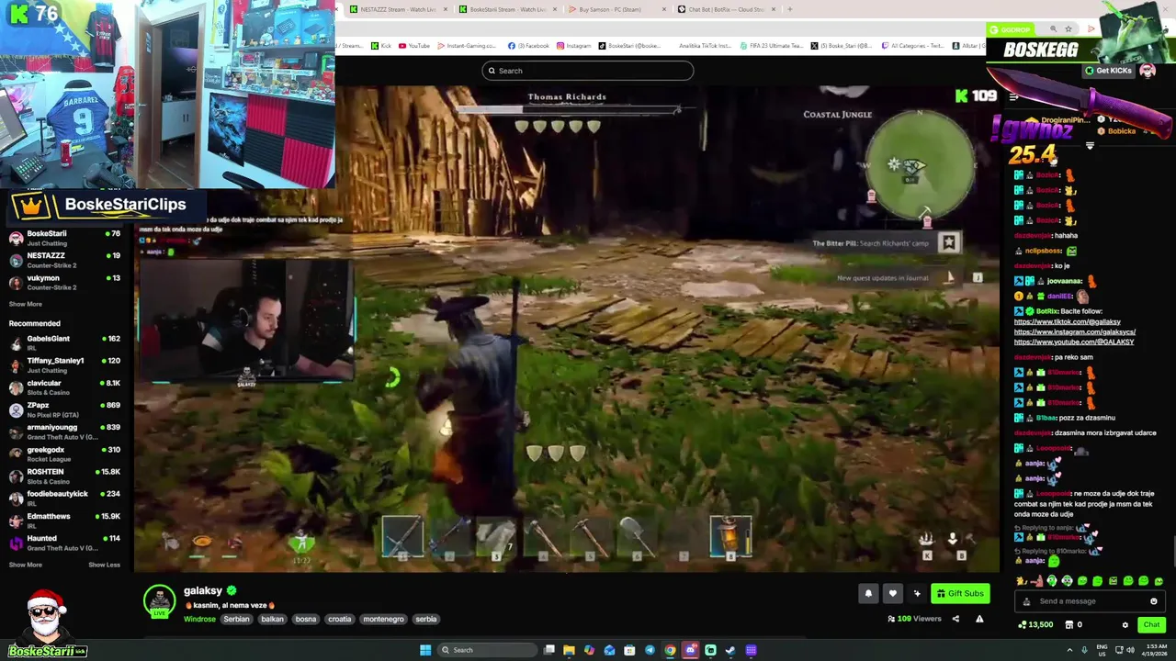1176x661 pixels.
Task: Open the Santa profile avatar menu
Action: 1148,71
